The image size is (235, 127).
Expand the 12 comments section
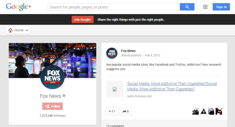[x=115, y=126]
